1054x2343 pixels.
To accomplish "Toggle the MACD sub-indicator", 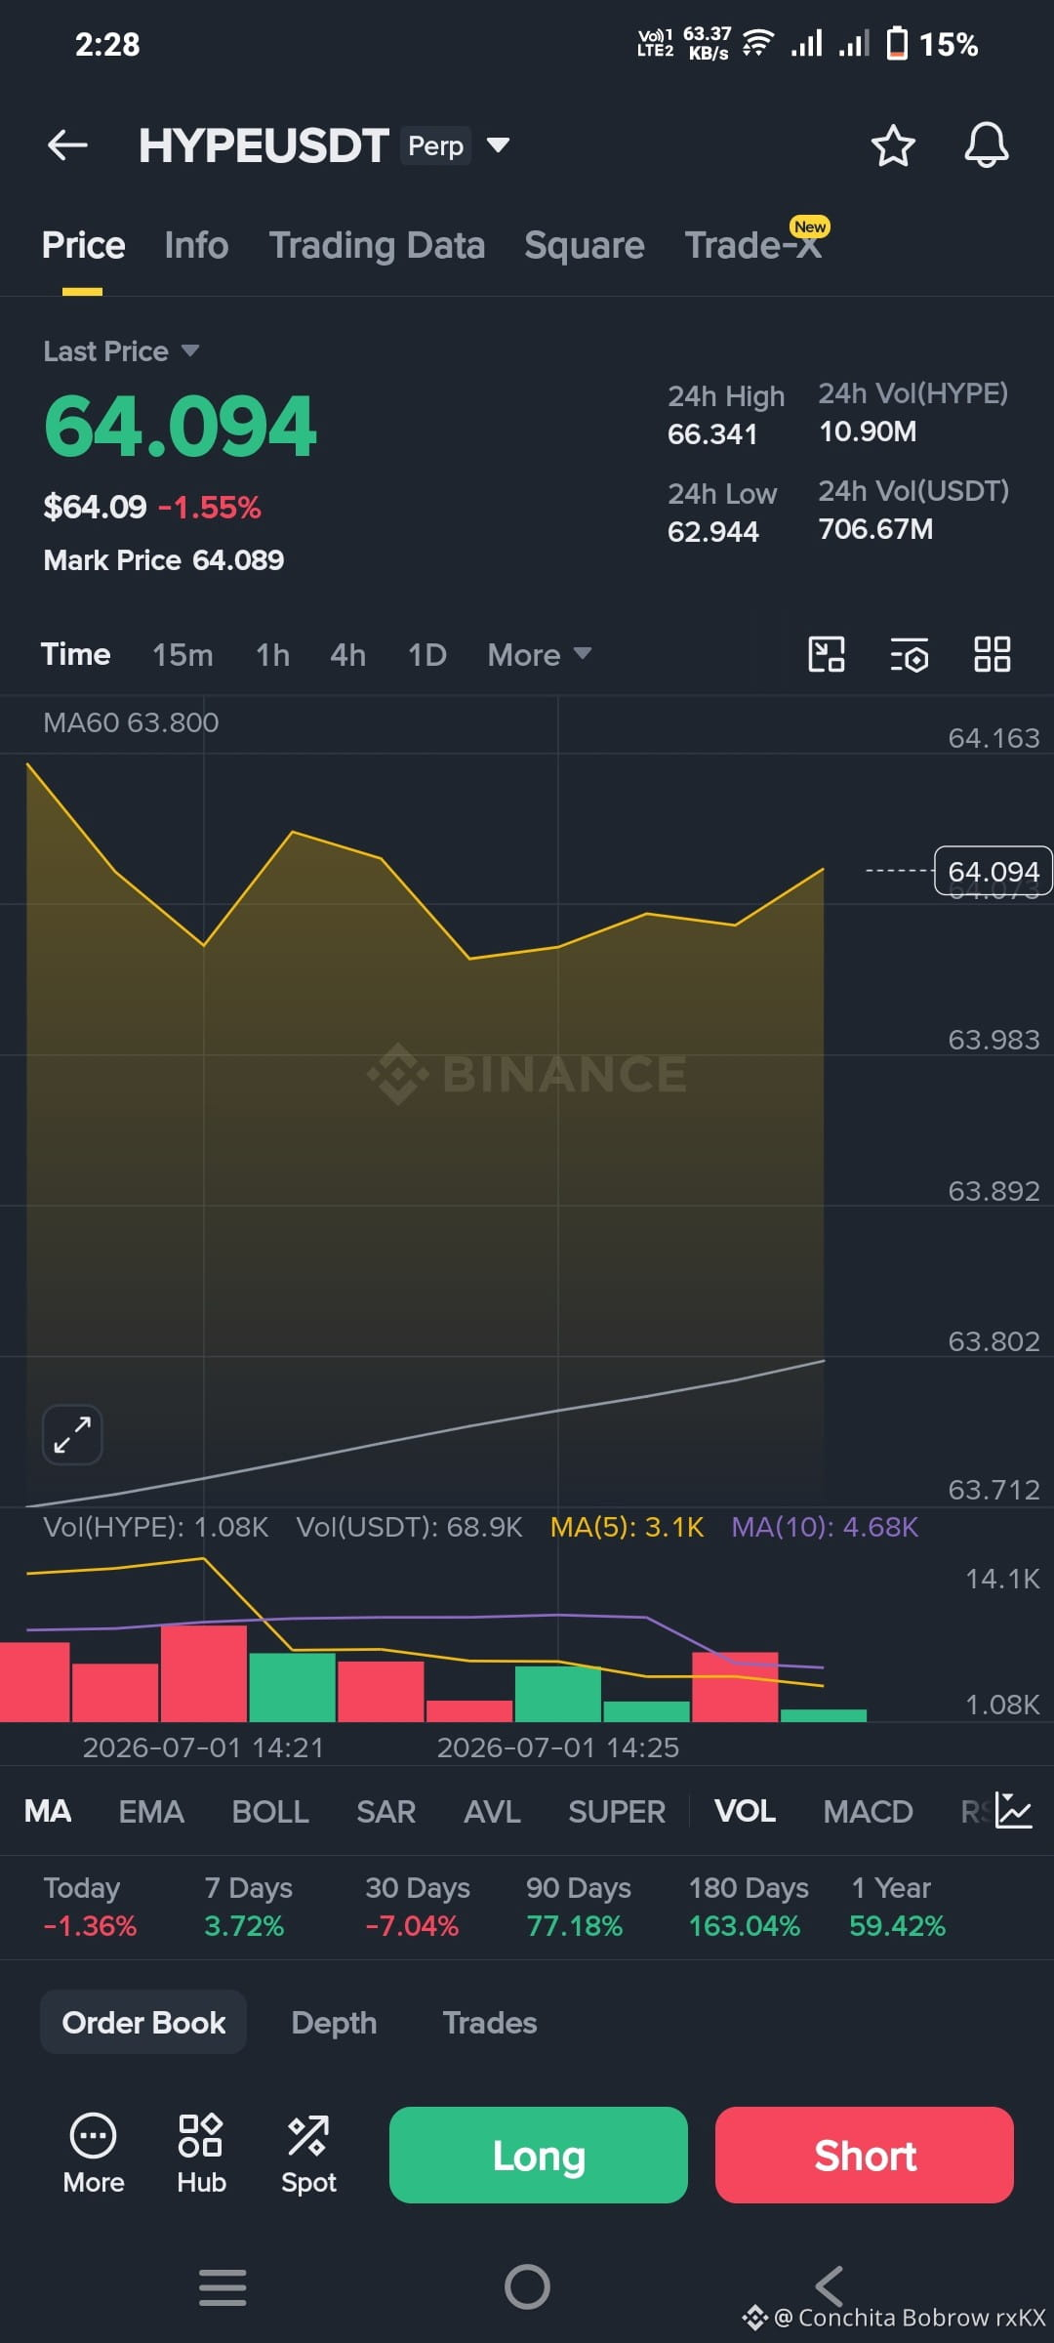I will (868, 1811).
